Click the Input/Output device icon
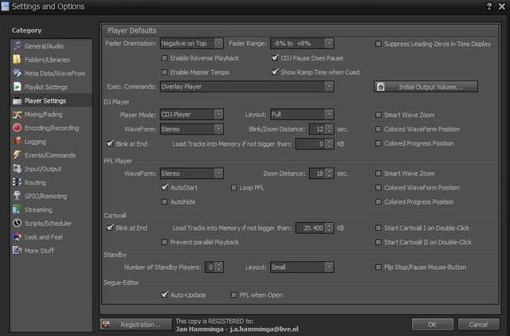The width and height of the screenshot is (510, 336). pyautogui.click(x=17, y=169)
